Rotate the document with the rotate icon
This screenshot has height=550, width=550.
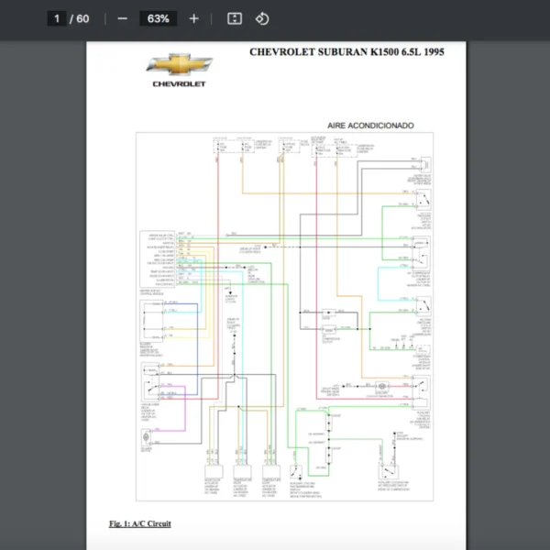[262, 18]
